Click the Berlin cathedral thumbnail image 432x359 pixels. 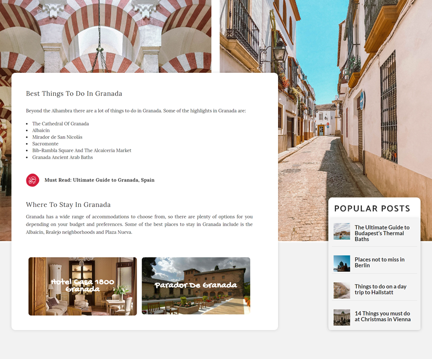[342, 263]
